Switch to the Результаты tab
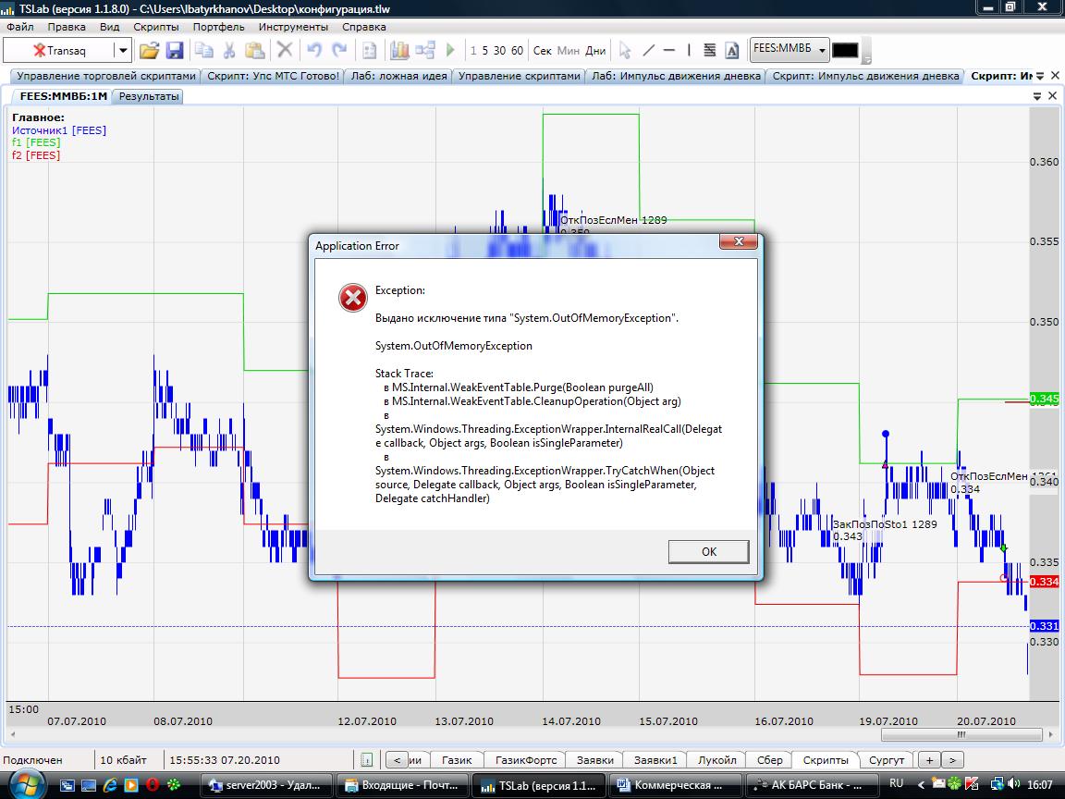This screenshot has height=799, width=1065. click(149, 95)
